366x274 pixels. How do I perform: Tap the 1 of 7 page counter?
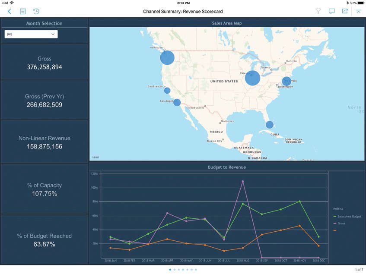[x=359, y=270]
